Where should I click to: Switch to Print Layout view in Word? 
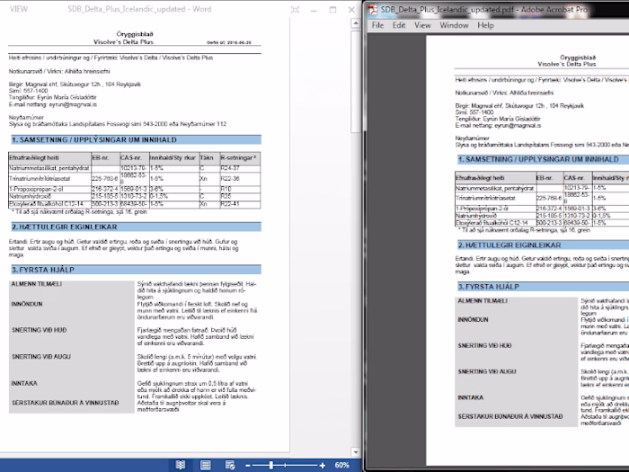[x=206, y=465]
